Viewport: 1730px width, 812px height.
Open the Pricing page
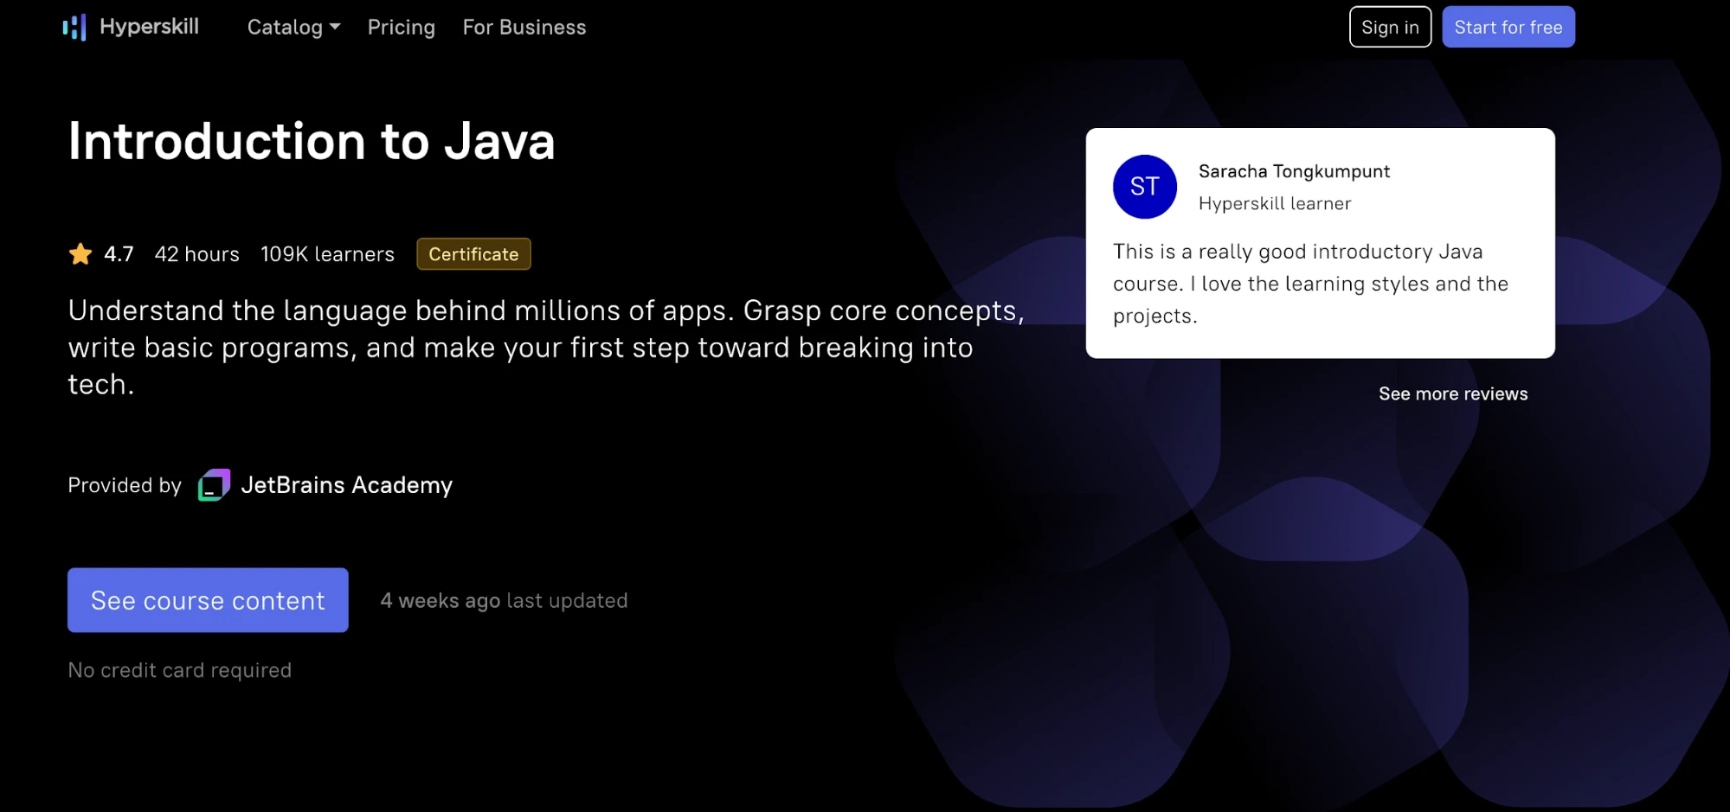(x=401, y=28)
